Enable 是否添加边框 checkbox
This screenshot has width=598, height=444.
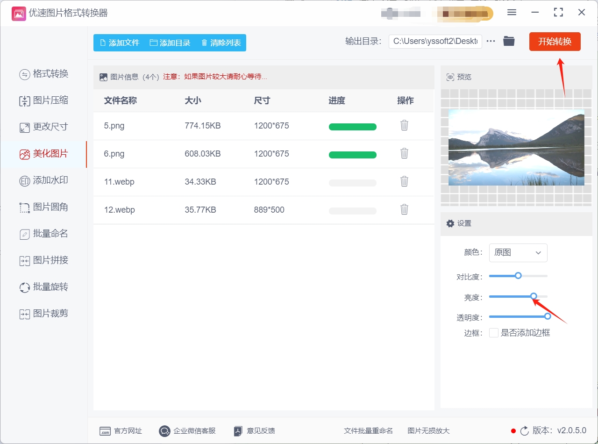494,333
